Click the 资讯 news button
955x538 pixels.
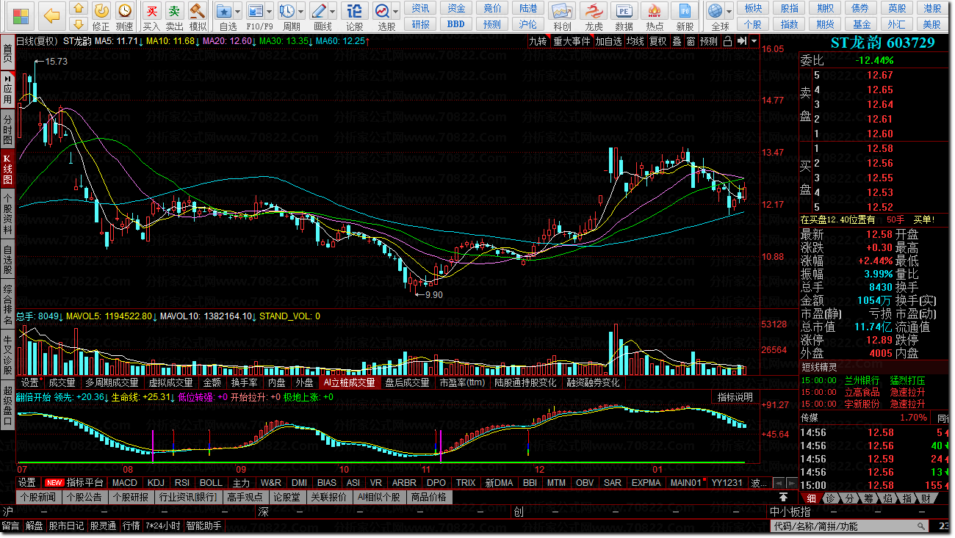421,8
